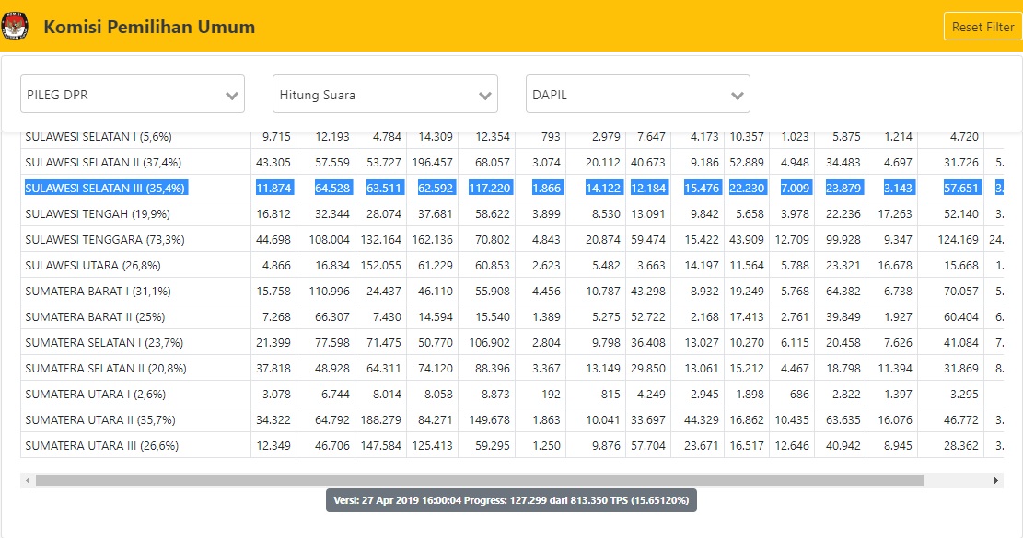Click the SUMATERA UTARA III row label
The width and height of the screenshot is (1023, 538).
(x=102, y=445)
